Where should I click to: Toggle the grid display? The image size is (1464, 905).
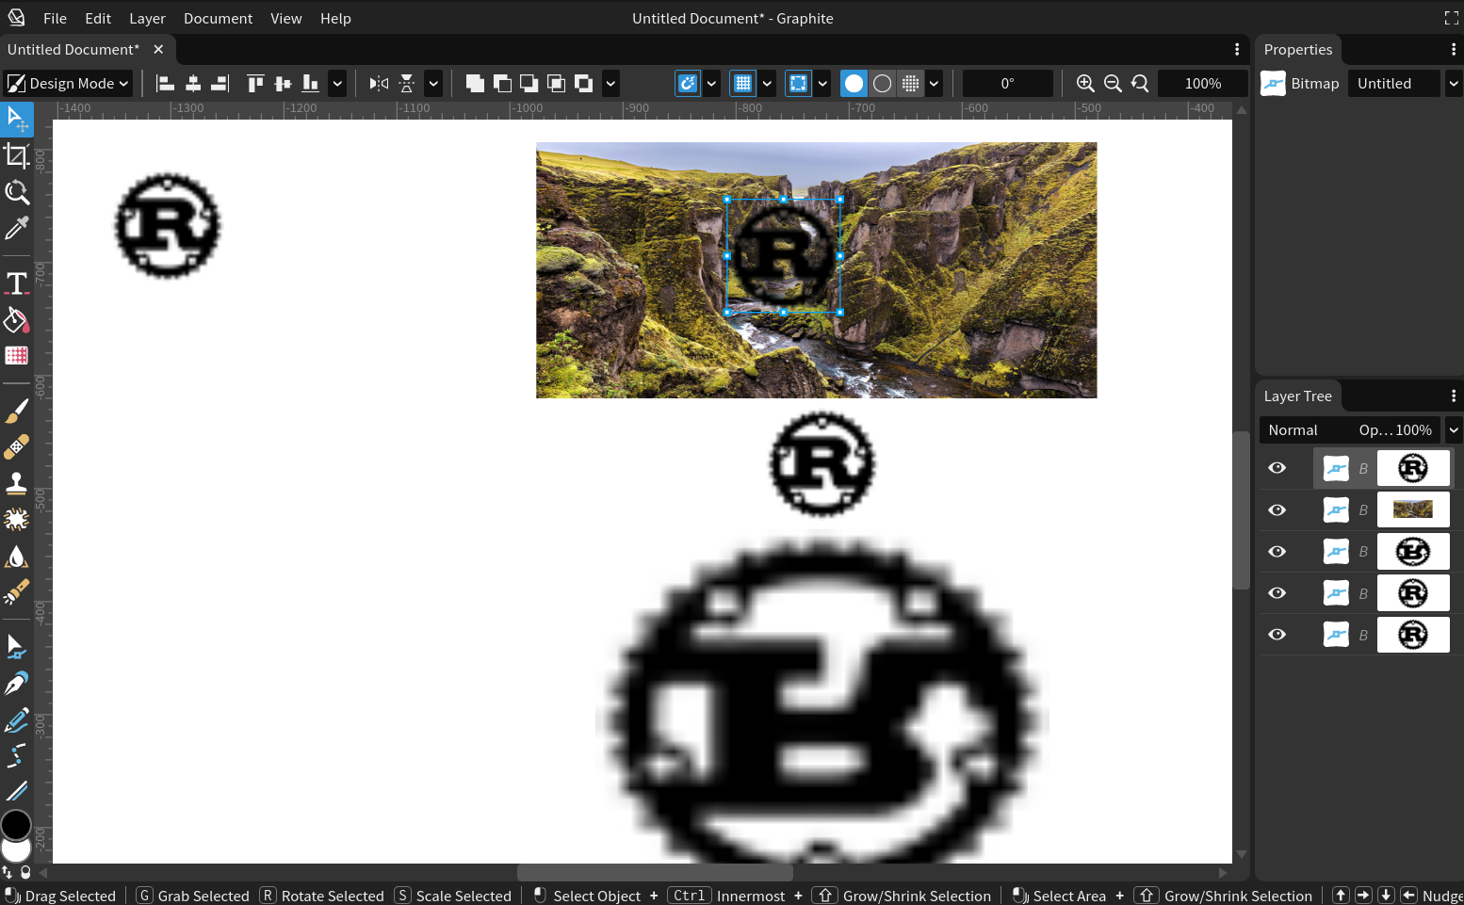(x=743, y=84)
